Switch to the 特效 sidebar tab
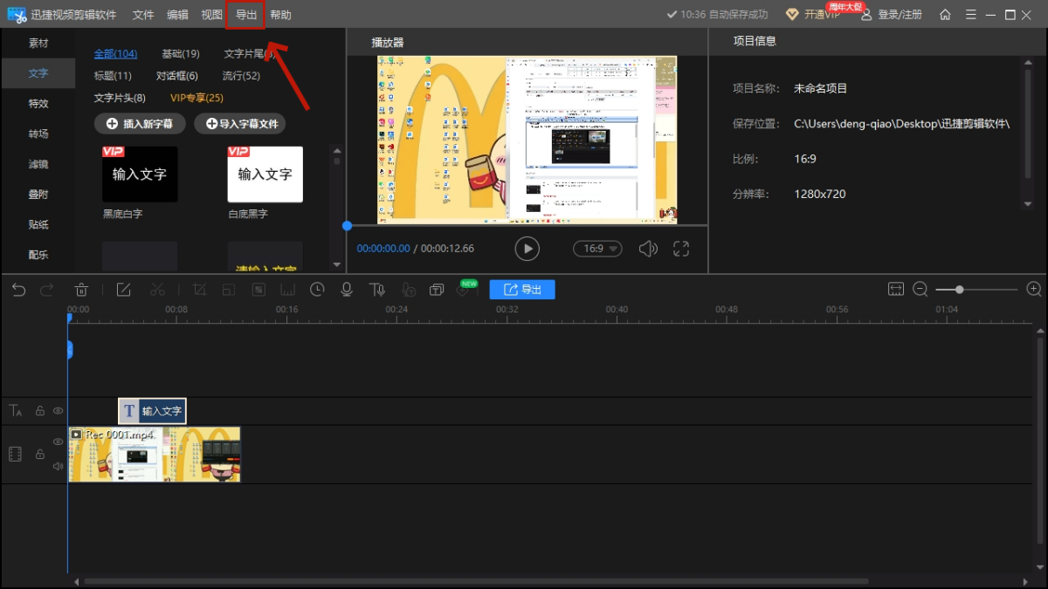 38,103
